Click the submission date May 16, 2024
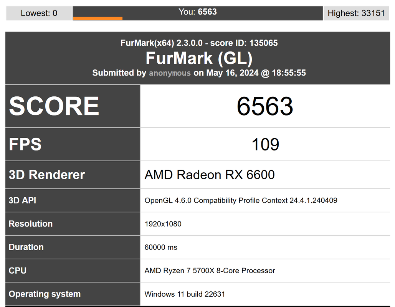 (232, 73)
